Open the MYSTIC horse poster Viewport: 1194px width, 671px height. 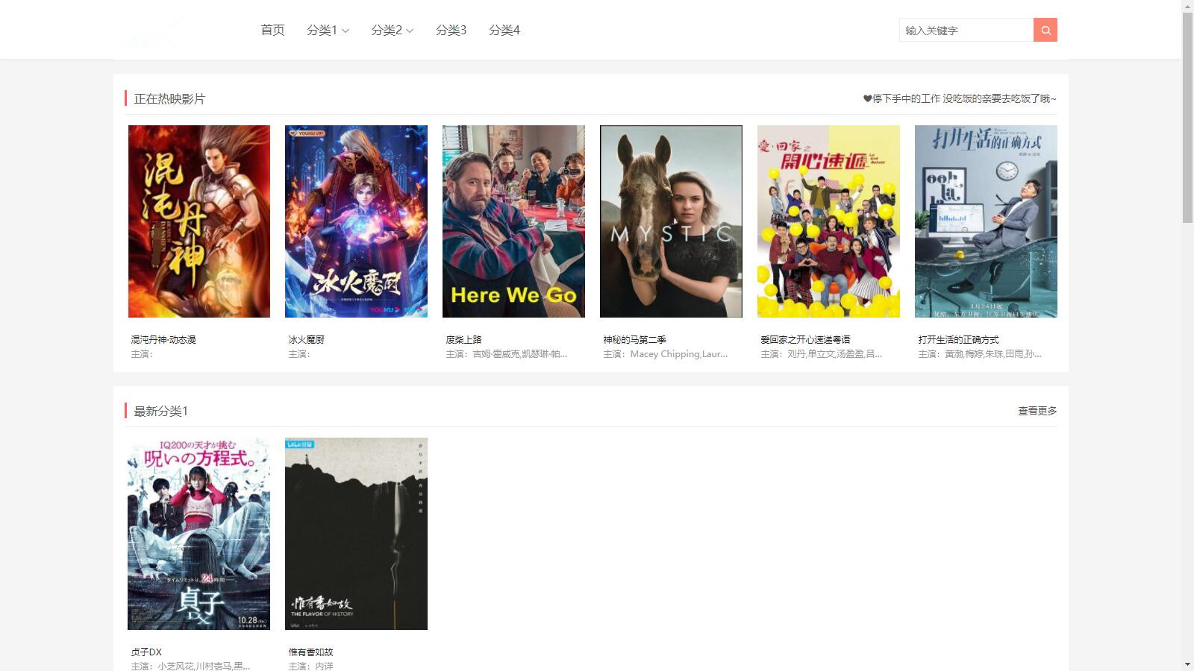click(x=671, y=221)
